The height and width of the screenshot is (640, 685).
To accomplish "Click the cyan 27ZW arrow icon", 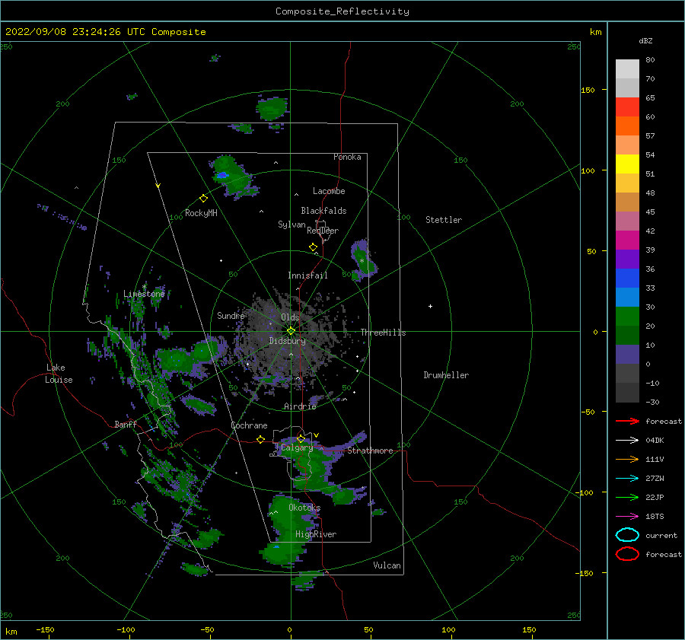I will coord(627,479).
